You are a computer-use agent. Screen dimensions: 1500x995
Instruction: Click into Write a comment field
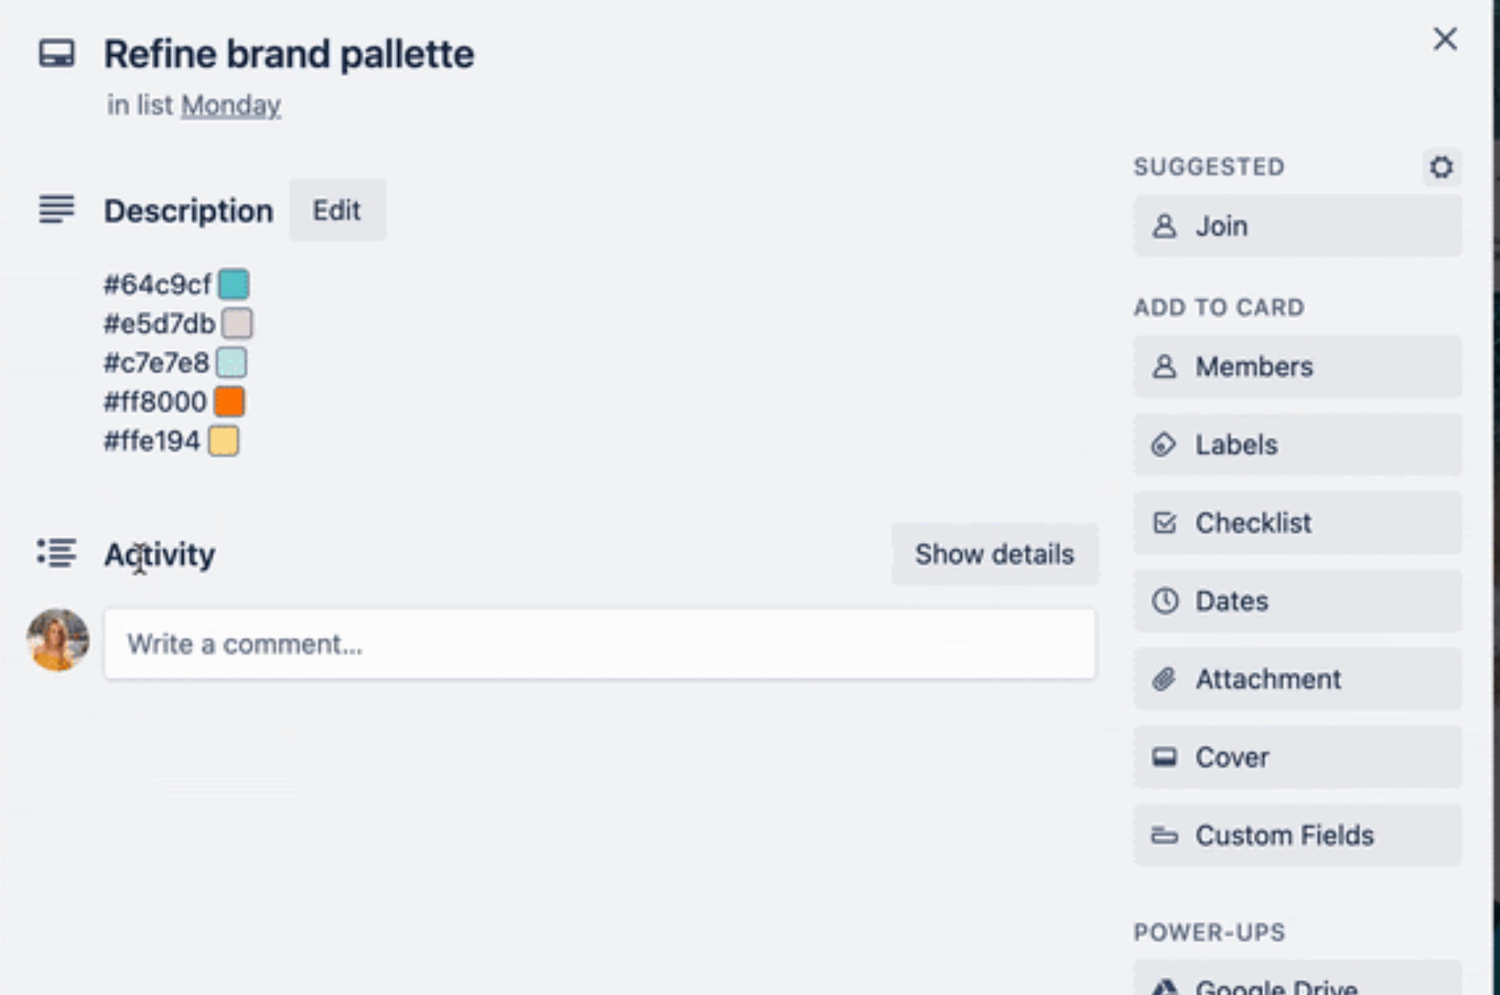600,644
